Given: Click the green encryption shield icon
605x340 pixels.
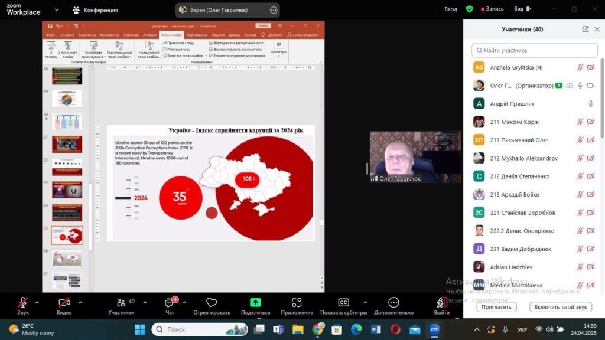Looking at the screenshot, I should pyautogui.click(x=469, y=9).
